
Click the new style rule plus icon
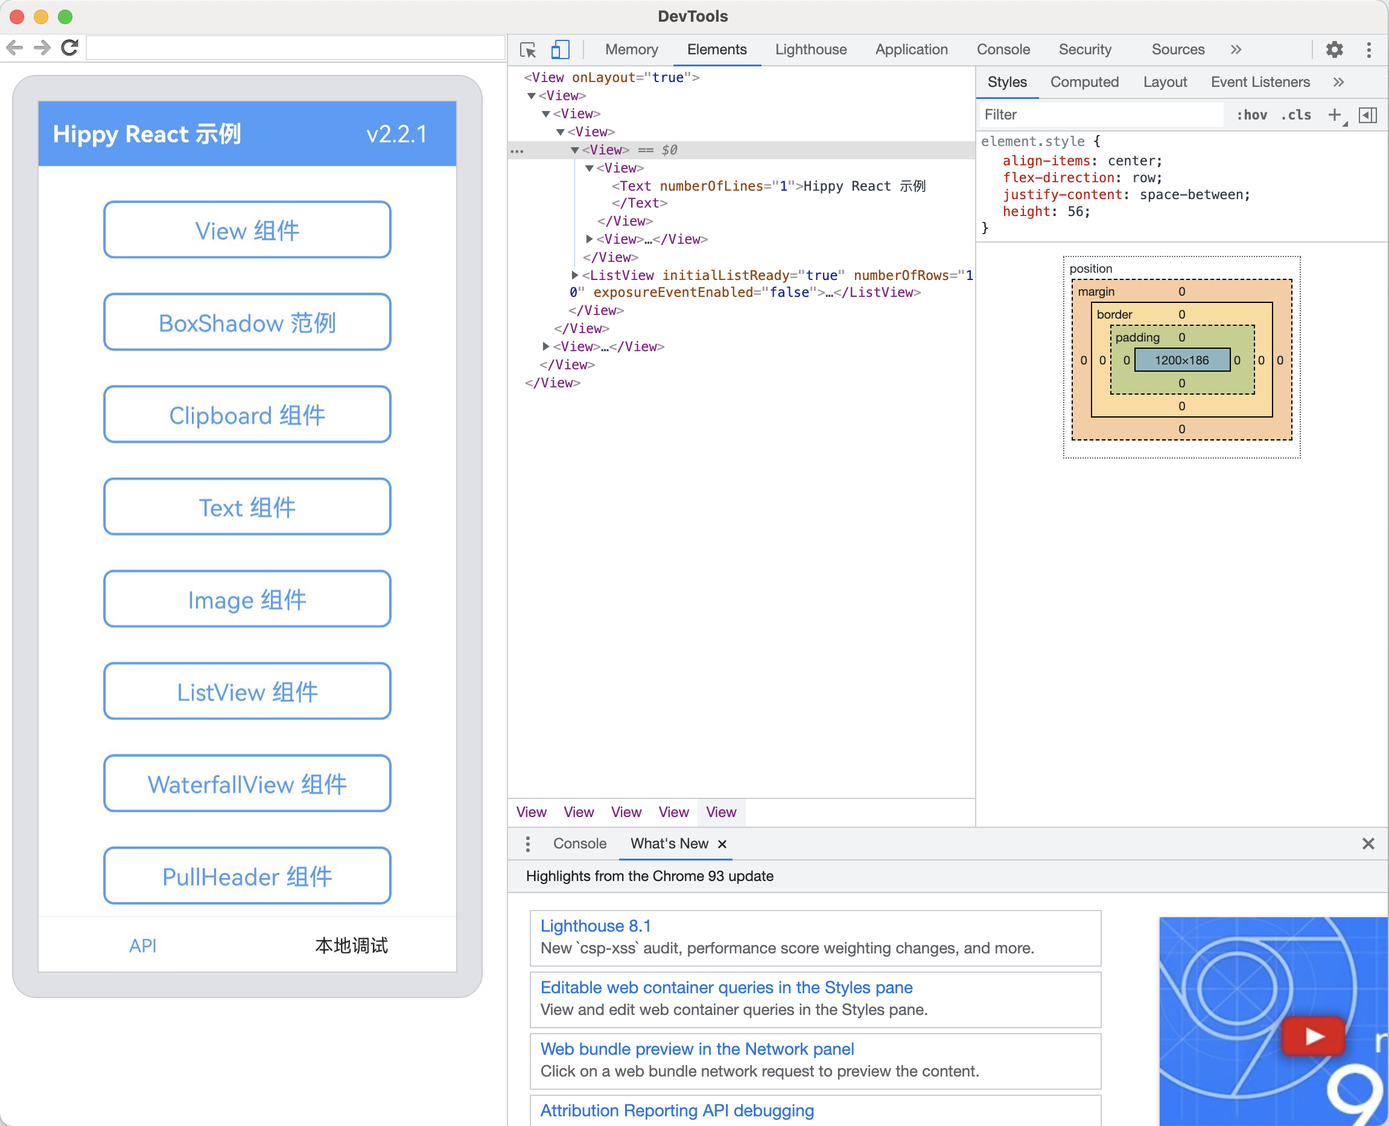point(1334,115)
